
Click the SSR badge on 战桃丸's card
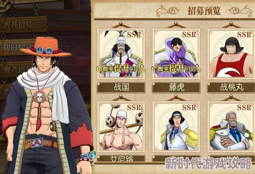[x=244, y=34]
